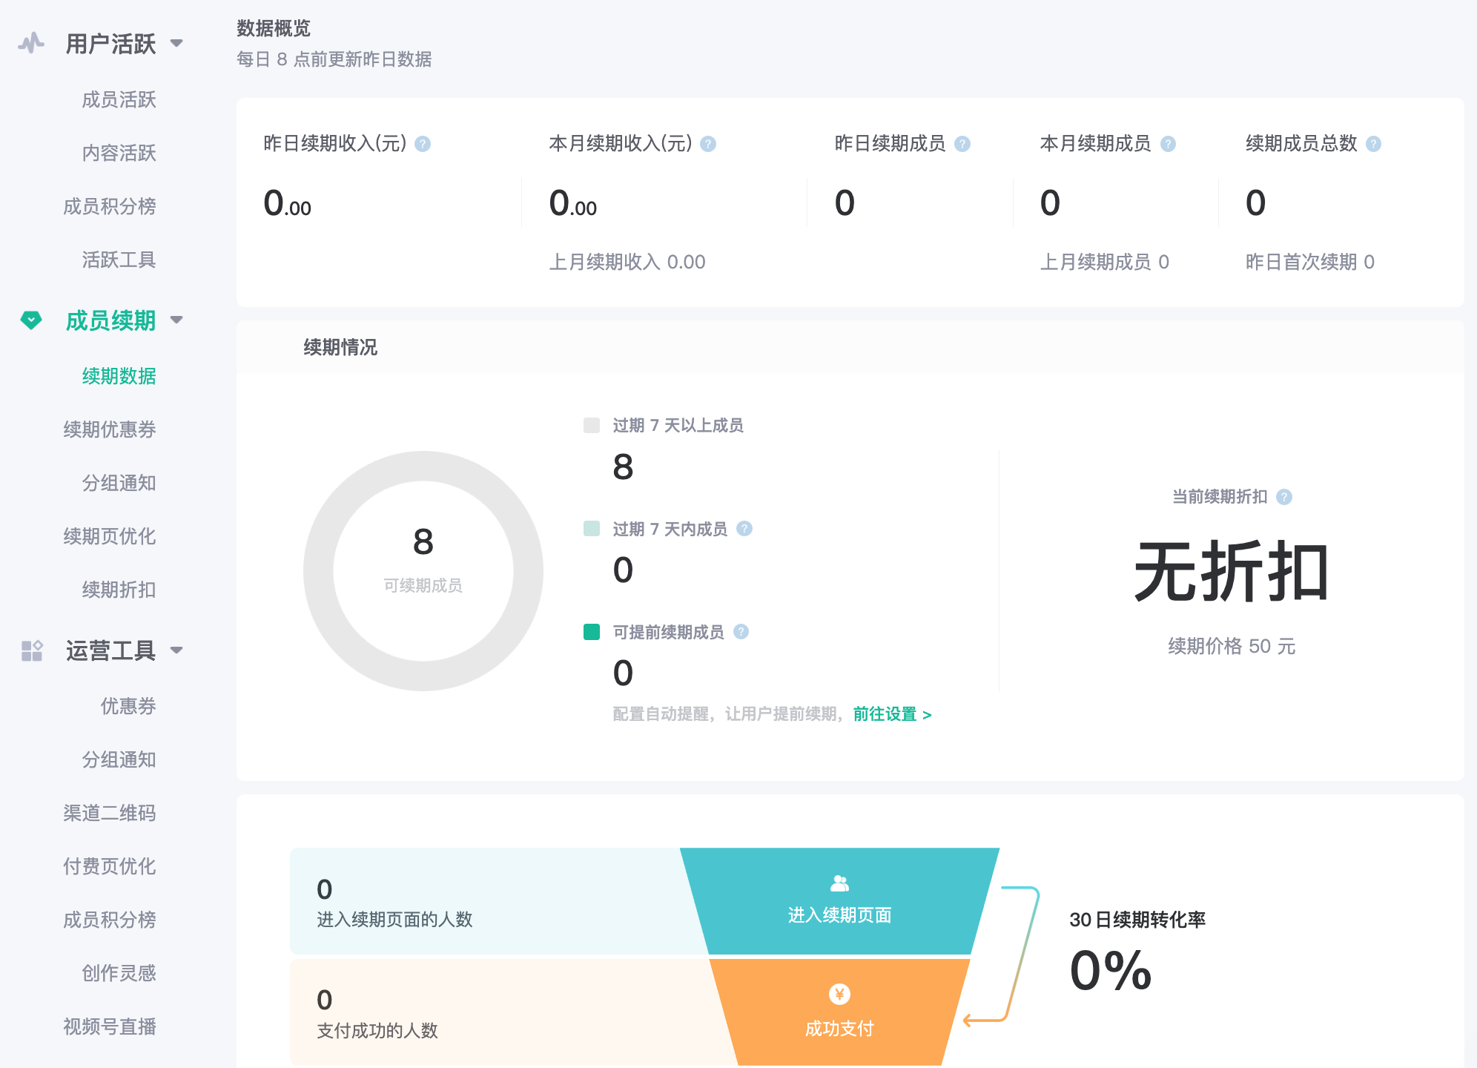Viewport: 1477px width, 1068px height.
Task: Open help tooltip for 续期成员总数
Action: click(1373, 144)
